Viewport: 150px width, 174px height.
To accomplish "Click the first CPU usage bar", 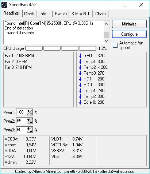I will point(34,48).
